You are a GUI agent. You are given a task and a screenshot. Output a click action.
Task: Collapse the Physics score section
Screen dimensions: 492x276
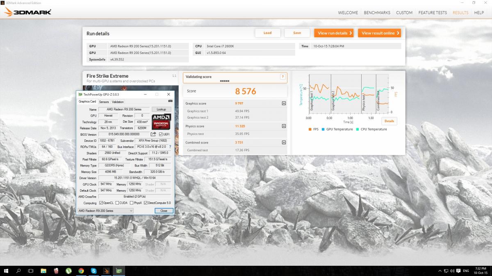pyautogui.click(x=284, y=126)
